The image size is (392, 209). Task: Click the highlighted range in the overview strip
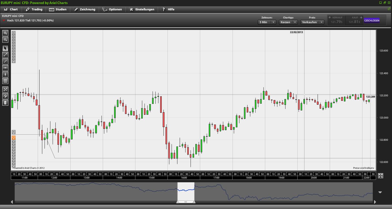pyautogui.click(x=186, y=191)
